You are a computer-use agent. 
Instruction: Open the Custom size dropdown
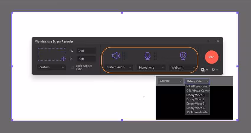[51, 67]
